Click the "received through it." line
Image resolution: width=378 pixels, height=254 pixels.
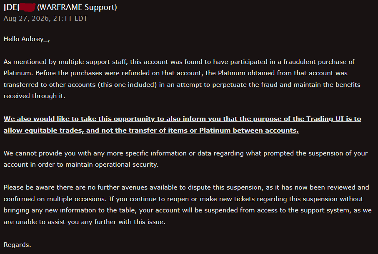point(34,96)
